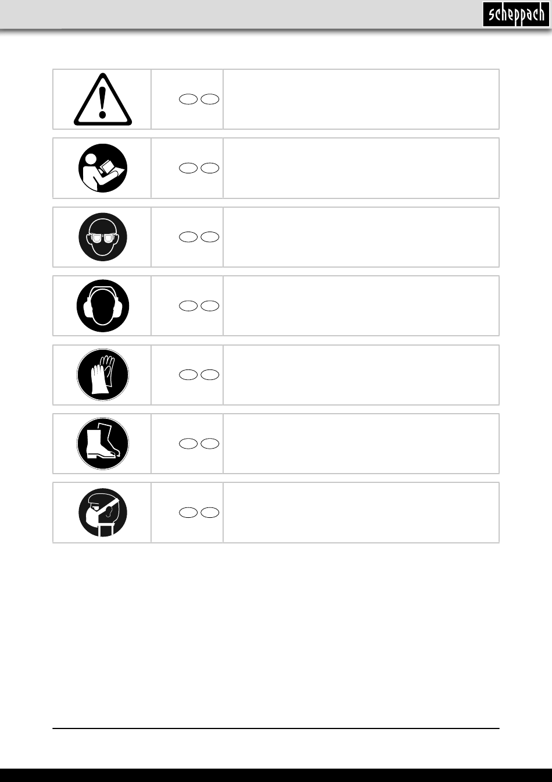This screenshot has width=552, height=782.
Task: Select the ear protection headphones icon
Action: tap(103, 306)
